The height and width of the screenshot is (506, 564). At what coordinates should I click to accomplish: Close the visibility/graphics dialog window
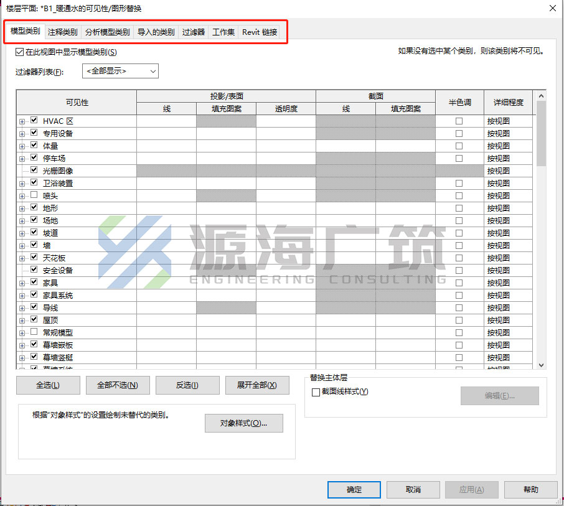coord(553,8)
